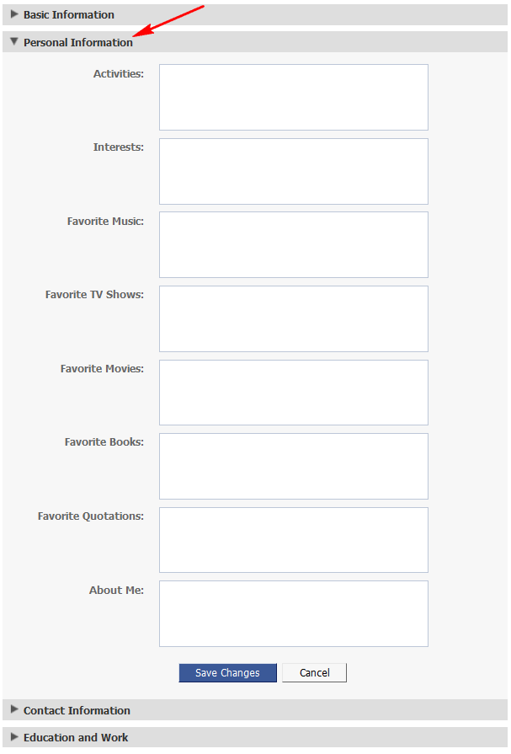Open the Education and Work section header
The height and width of the screenshot is (754, 511).
point(255,737)
